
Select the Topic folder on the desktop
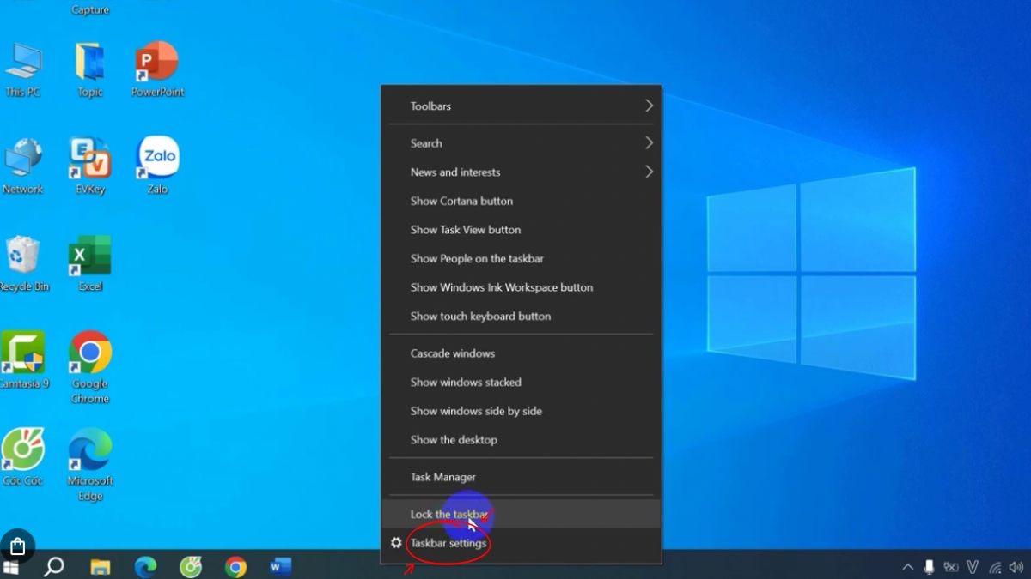90,69
